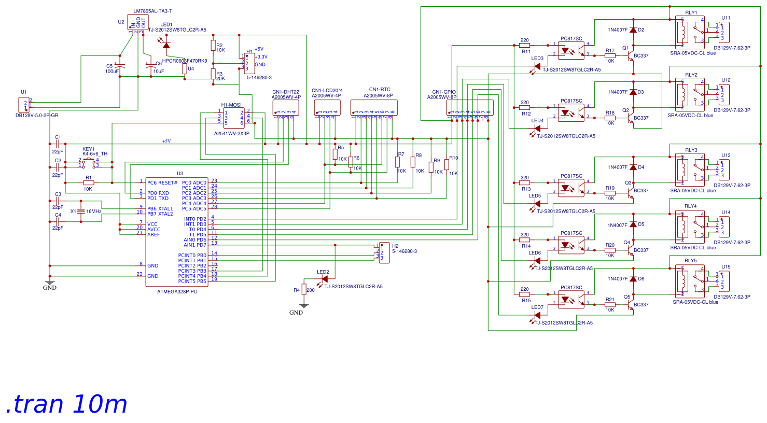767x423 pixels.
Task: Click the RLY3 relay contact switch
Action: (699, 168)
